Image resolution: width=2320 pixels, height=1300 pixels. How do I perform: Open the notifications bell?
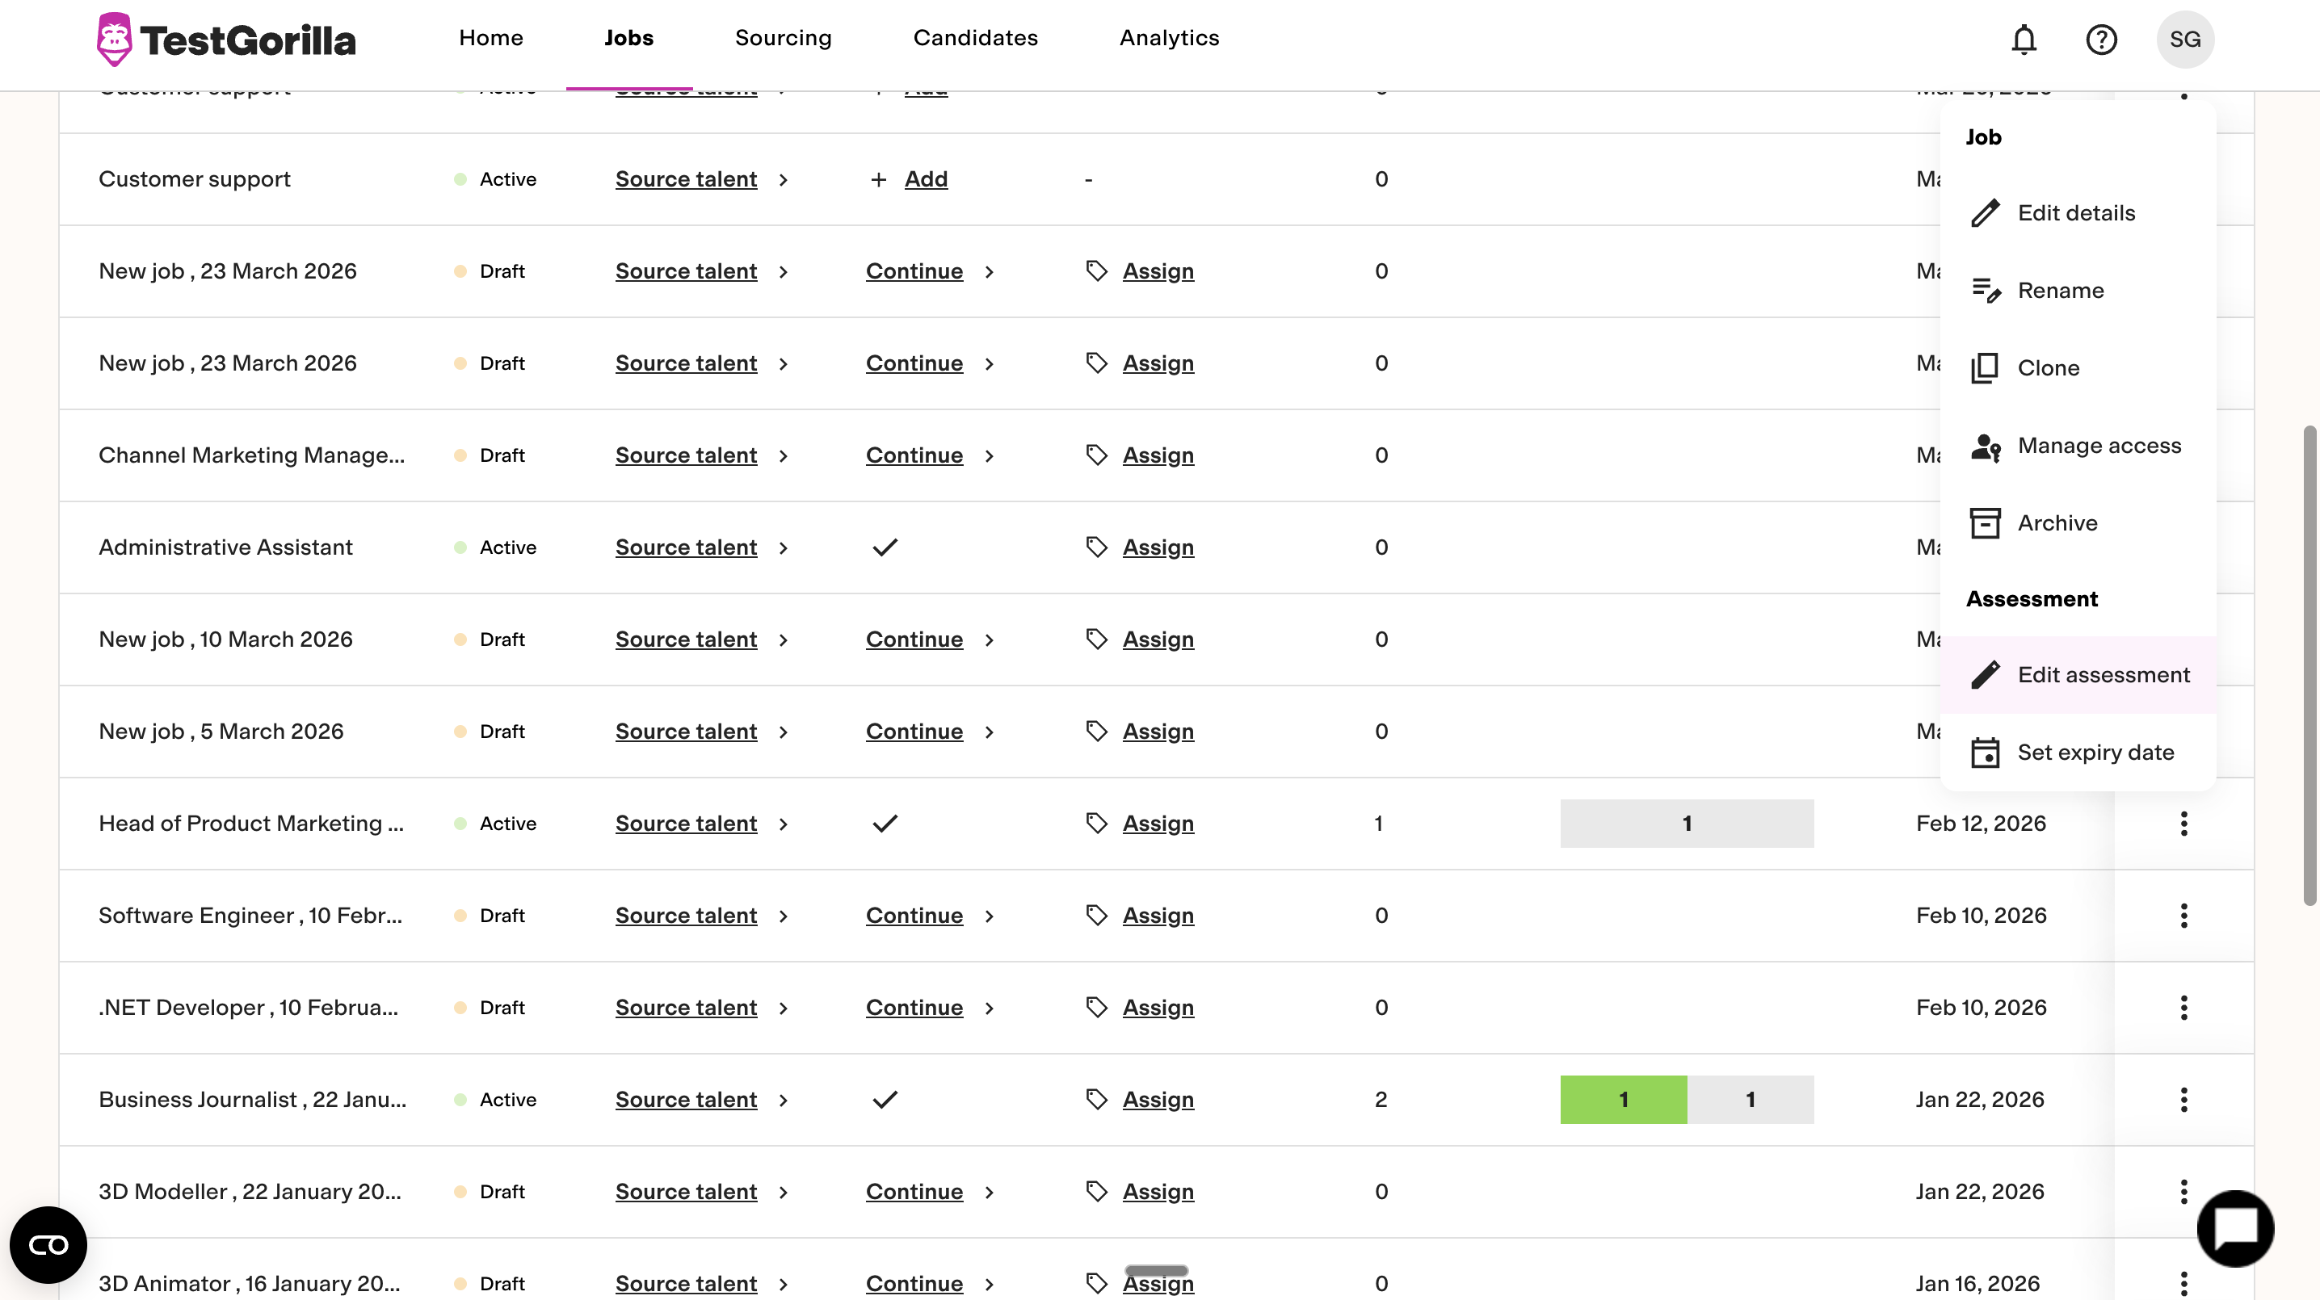coord(2024,39)
